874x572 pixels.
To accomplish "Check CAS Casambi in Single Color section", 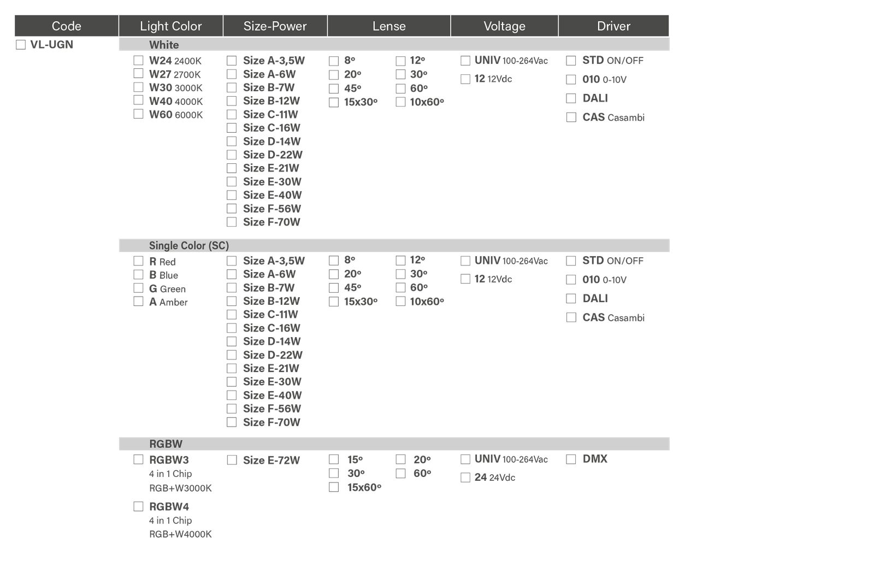I will (x=571, y=317).
